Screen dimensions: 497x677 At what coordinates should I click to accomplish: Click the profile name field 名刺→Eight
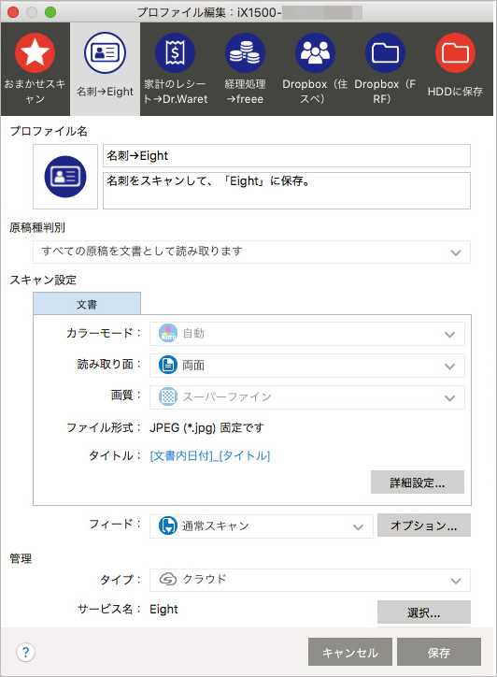(x=287, y=156)
